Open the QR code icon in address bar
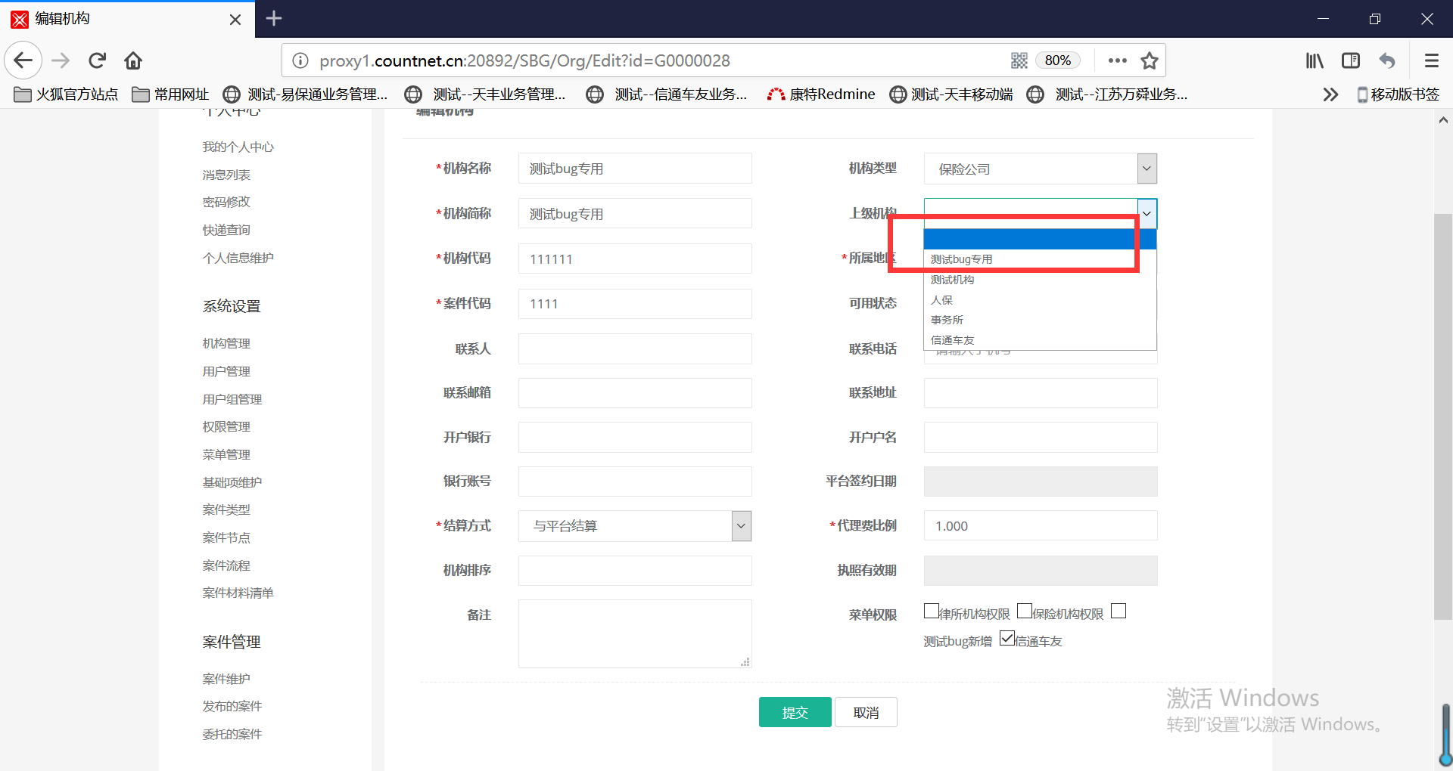The width and height of the screenshot is (1453, 771). tap(1019, 60)
